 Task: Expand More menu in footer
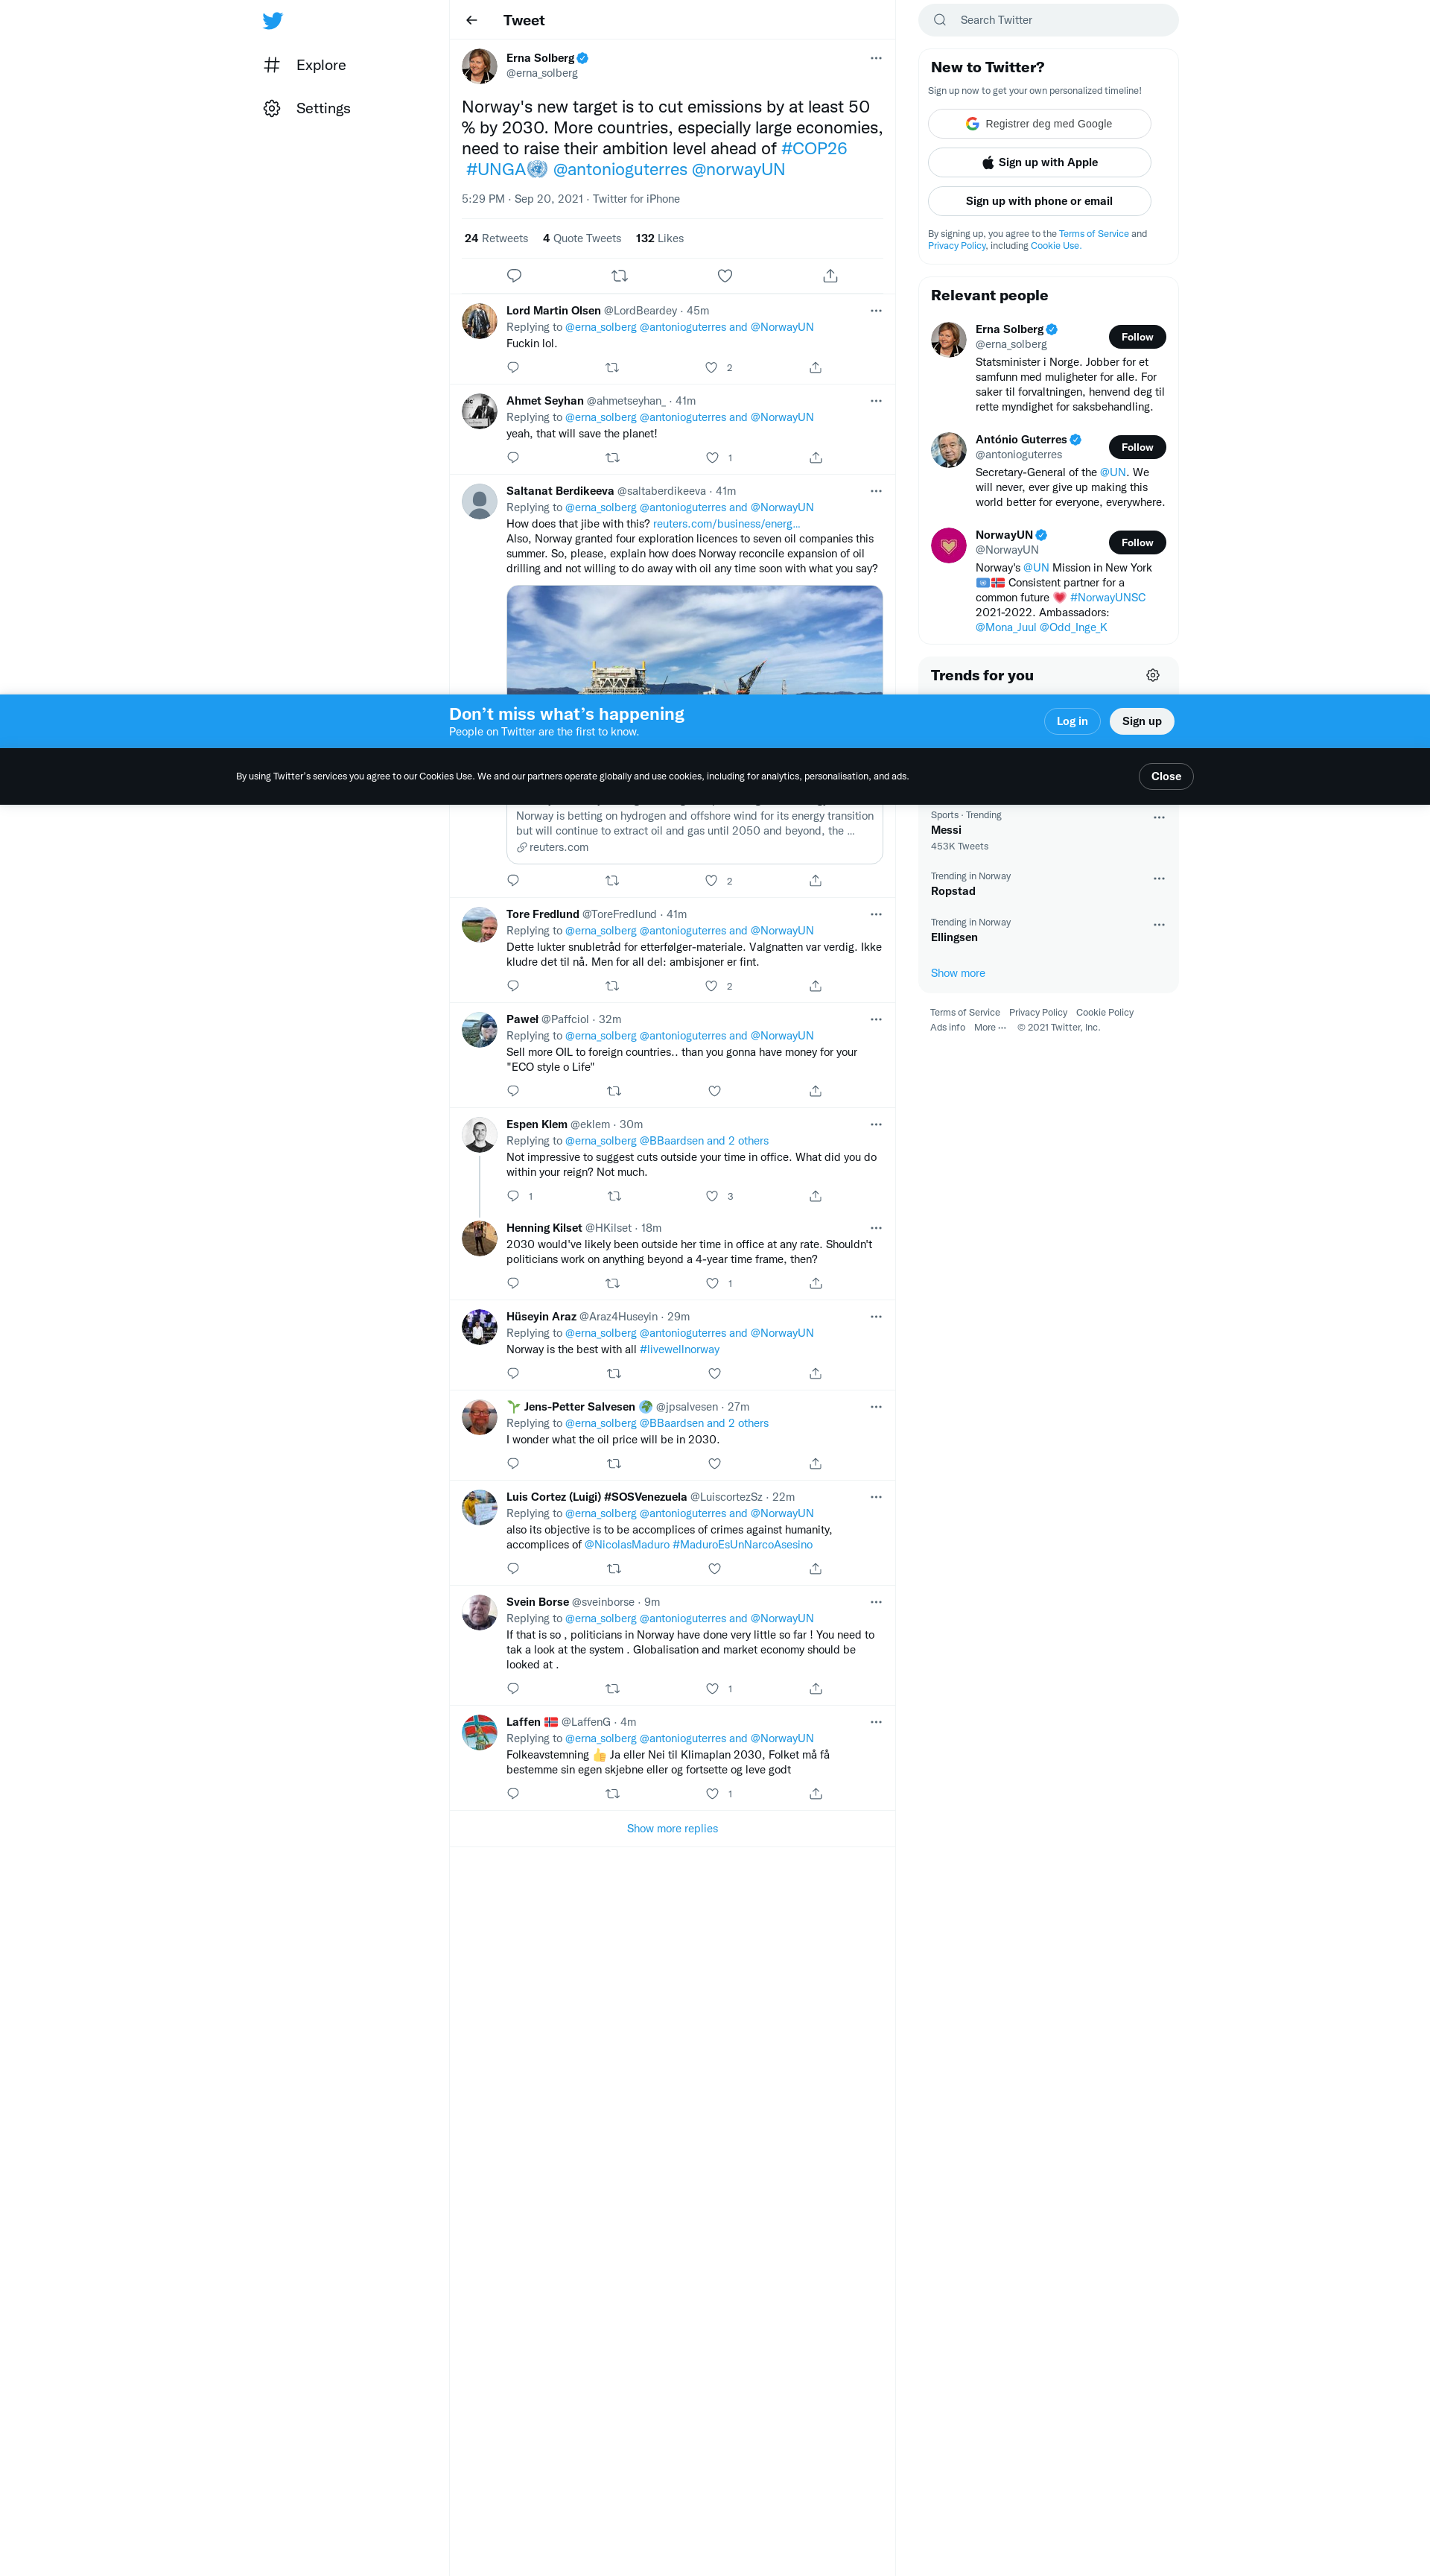pos(989,1027)
